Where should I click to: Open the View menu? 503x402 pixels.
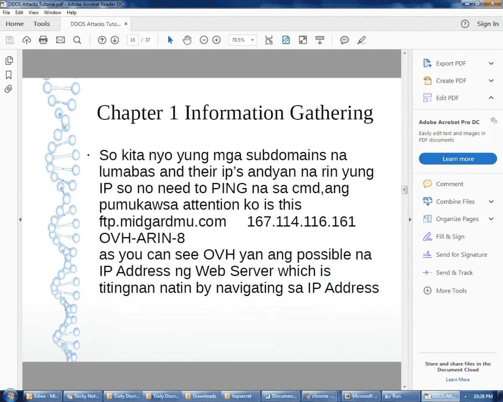pos(34,13)
